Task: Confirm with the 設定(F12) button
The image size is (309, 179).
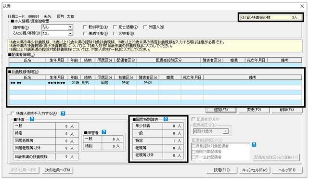Action: (x=222, y=170)
